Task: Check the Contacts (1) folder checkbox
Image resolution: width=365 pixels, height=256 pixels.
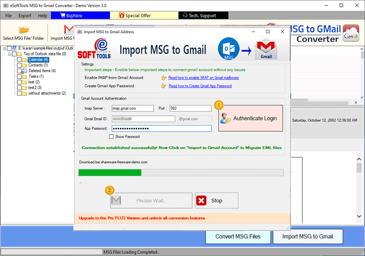Action: (19, 65)
